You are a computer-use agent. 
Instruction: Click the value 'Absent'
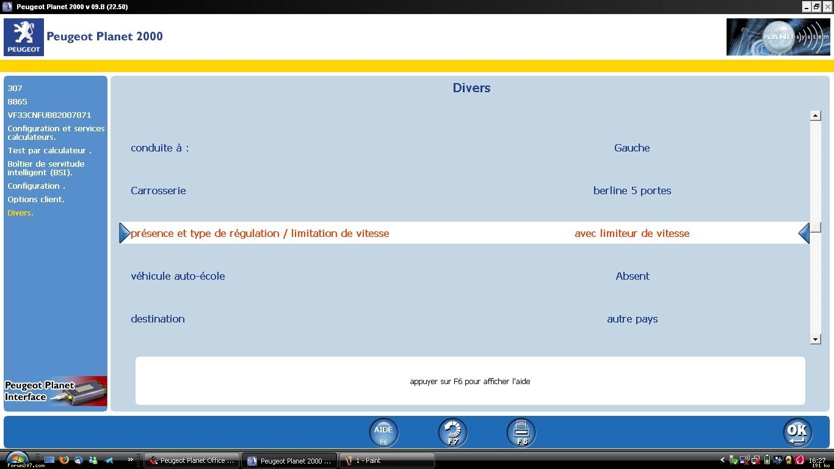coord(633,276)
